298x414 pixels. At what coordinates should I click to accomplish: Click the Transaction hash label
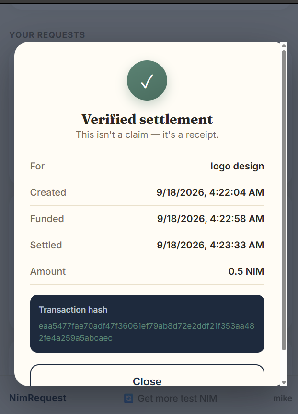pos(73,310)
